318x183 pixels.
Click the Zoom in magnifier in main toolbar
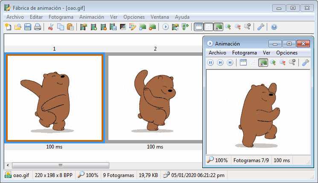(x=228, y=27)
